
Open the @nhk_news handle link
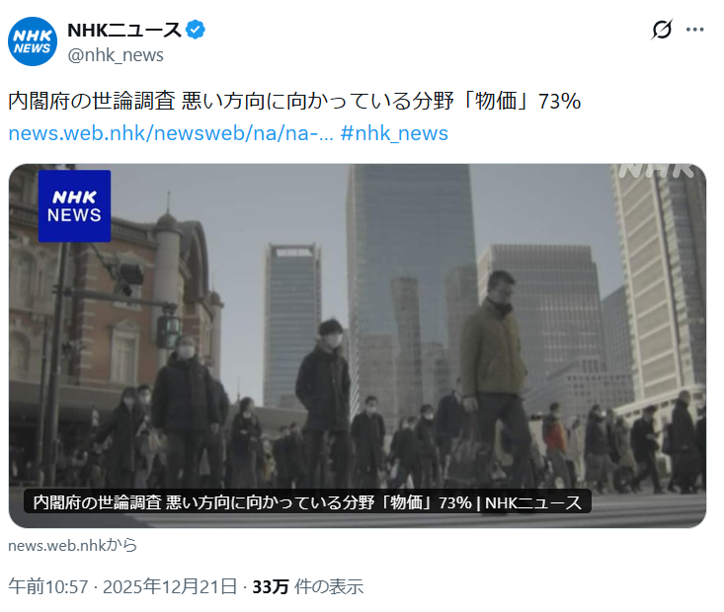click(116, 55)
